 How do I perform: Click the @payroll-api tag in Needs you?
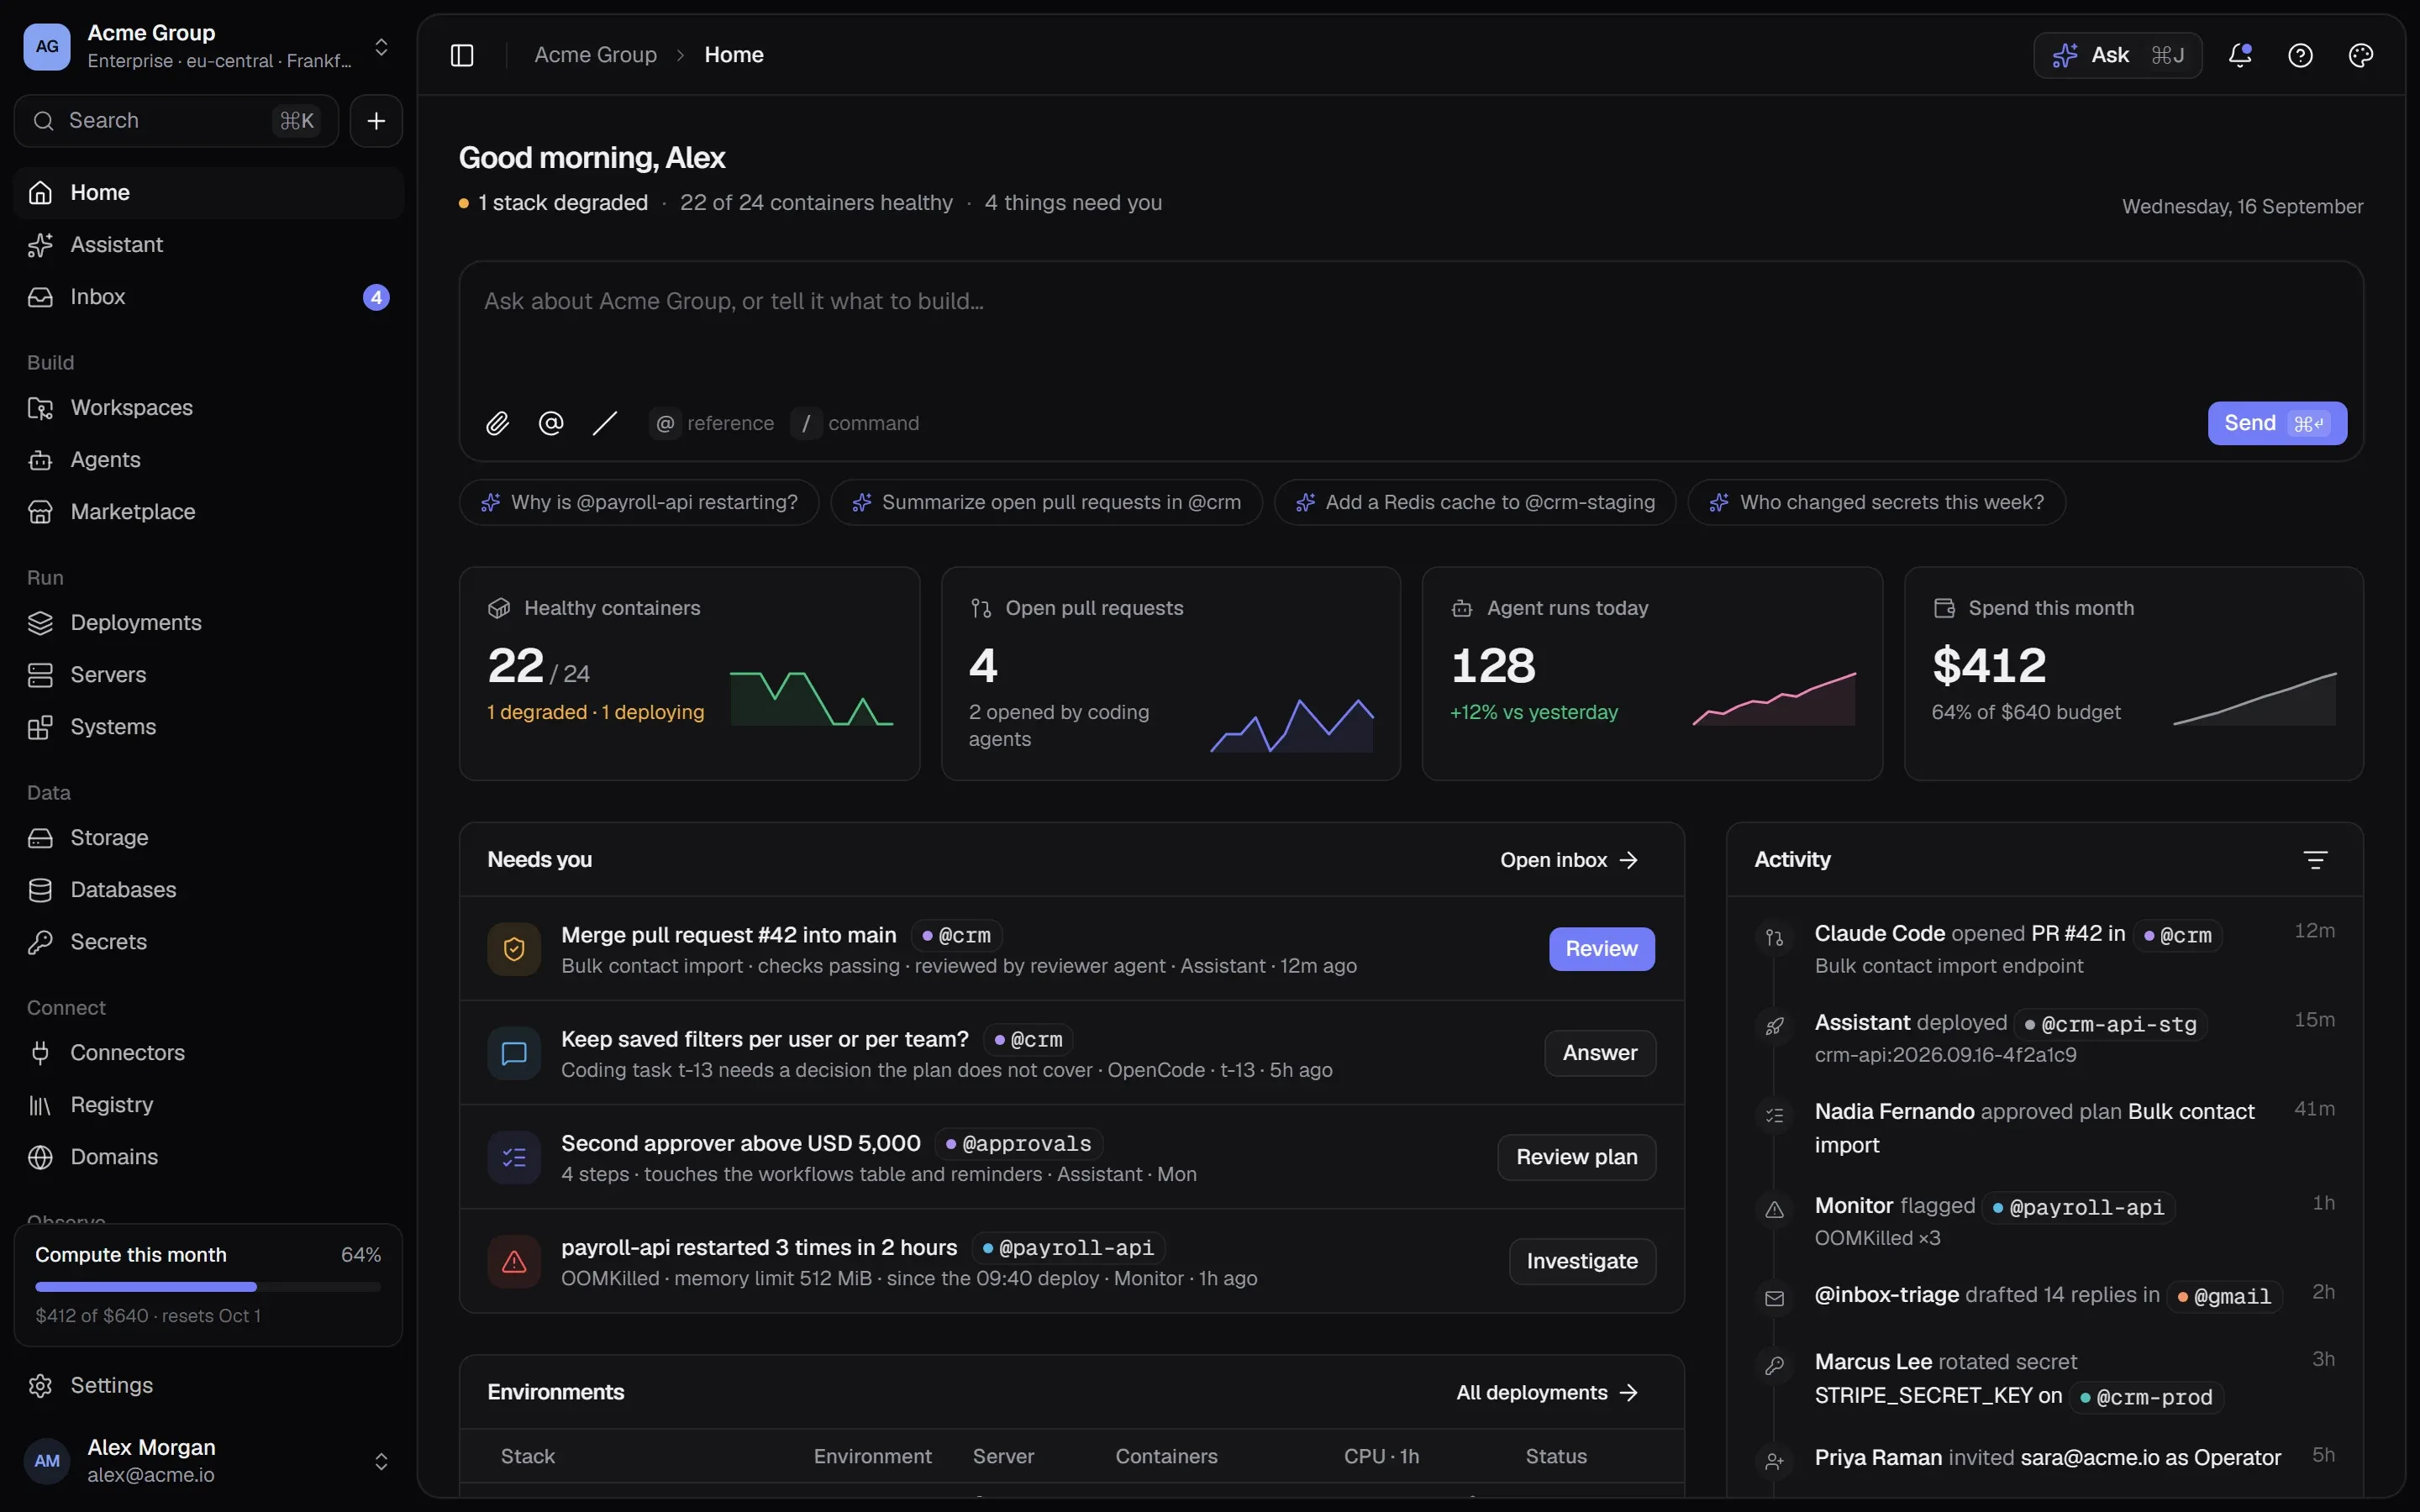click(x=1068, y=1248)
